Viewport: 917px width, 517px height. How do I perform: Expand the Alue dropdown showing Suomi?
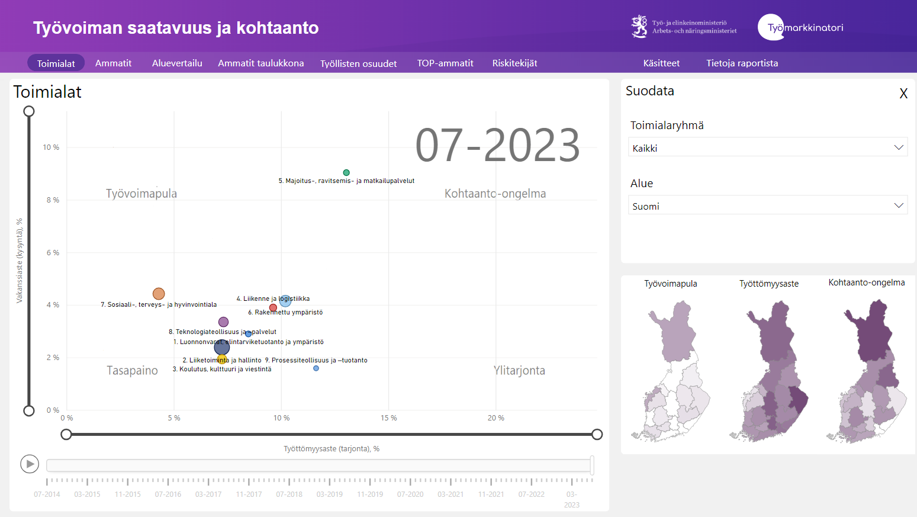point(767,206)
